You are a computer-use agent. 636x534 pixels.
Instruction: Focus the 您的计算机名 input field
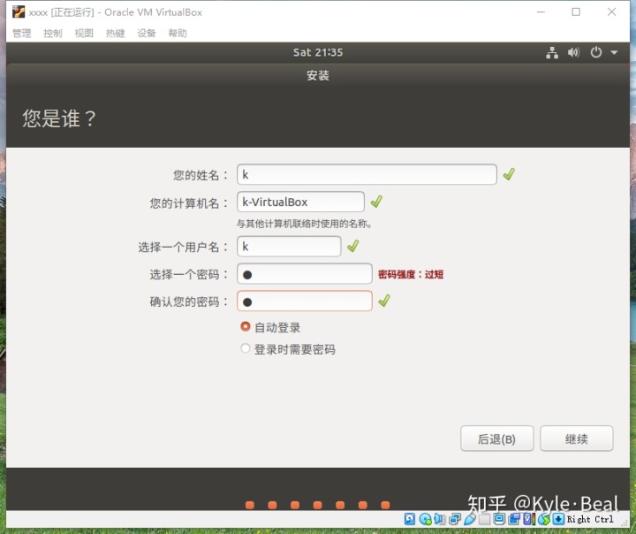[300, 202]
